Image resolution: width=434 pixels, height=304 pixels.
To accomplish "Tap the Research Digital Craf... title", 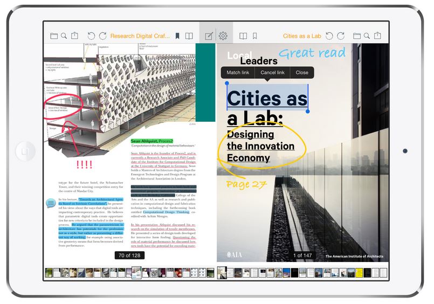I will [140, 36].
